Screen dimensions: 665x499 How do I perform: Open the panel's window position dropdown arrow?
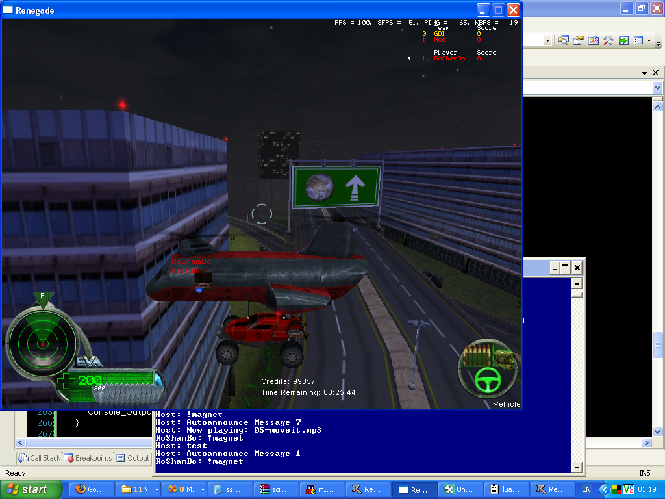point(644,73)
